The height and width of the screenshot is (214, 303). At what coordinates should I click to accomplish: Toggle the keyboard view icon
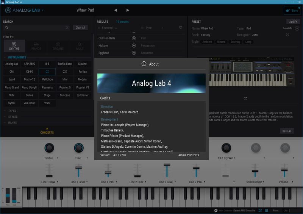point(267,211)
